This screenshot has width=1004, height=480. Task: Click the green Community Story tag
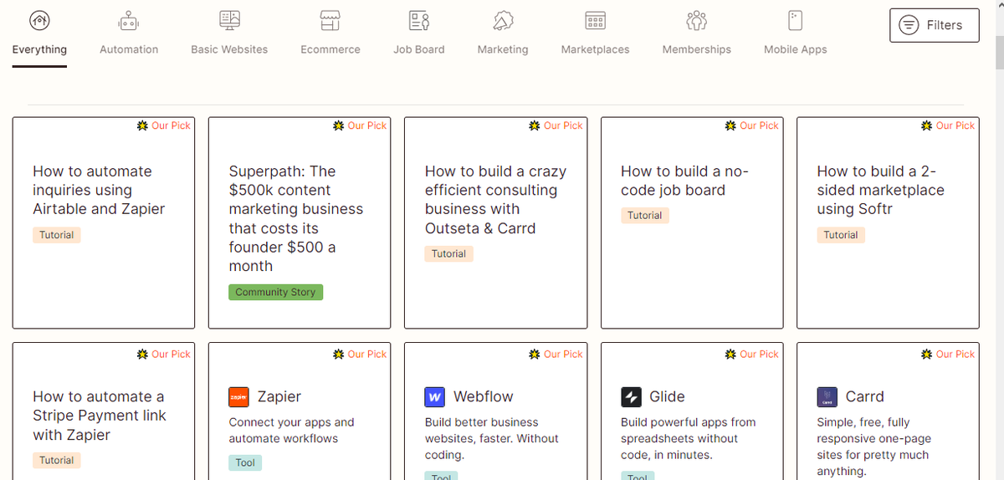(275, 292)
